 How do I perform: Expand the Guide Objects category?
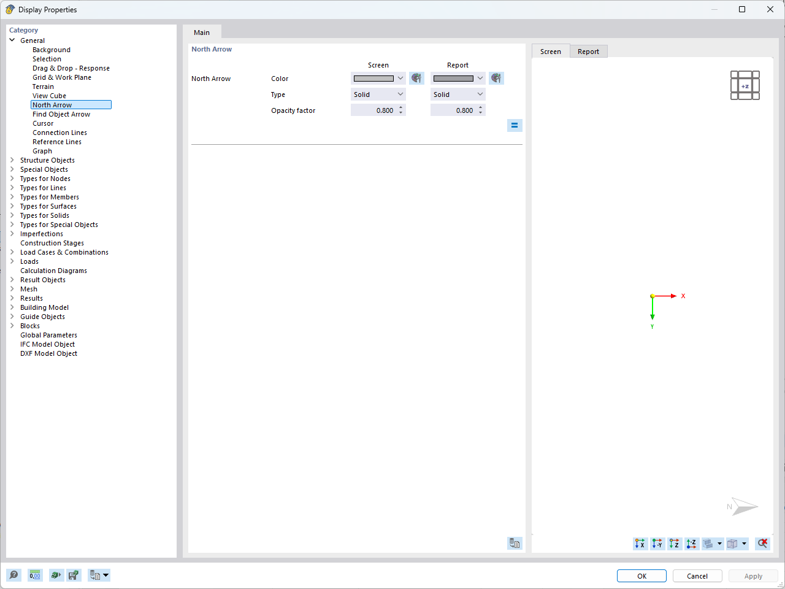(12, 317)
